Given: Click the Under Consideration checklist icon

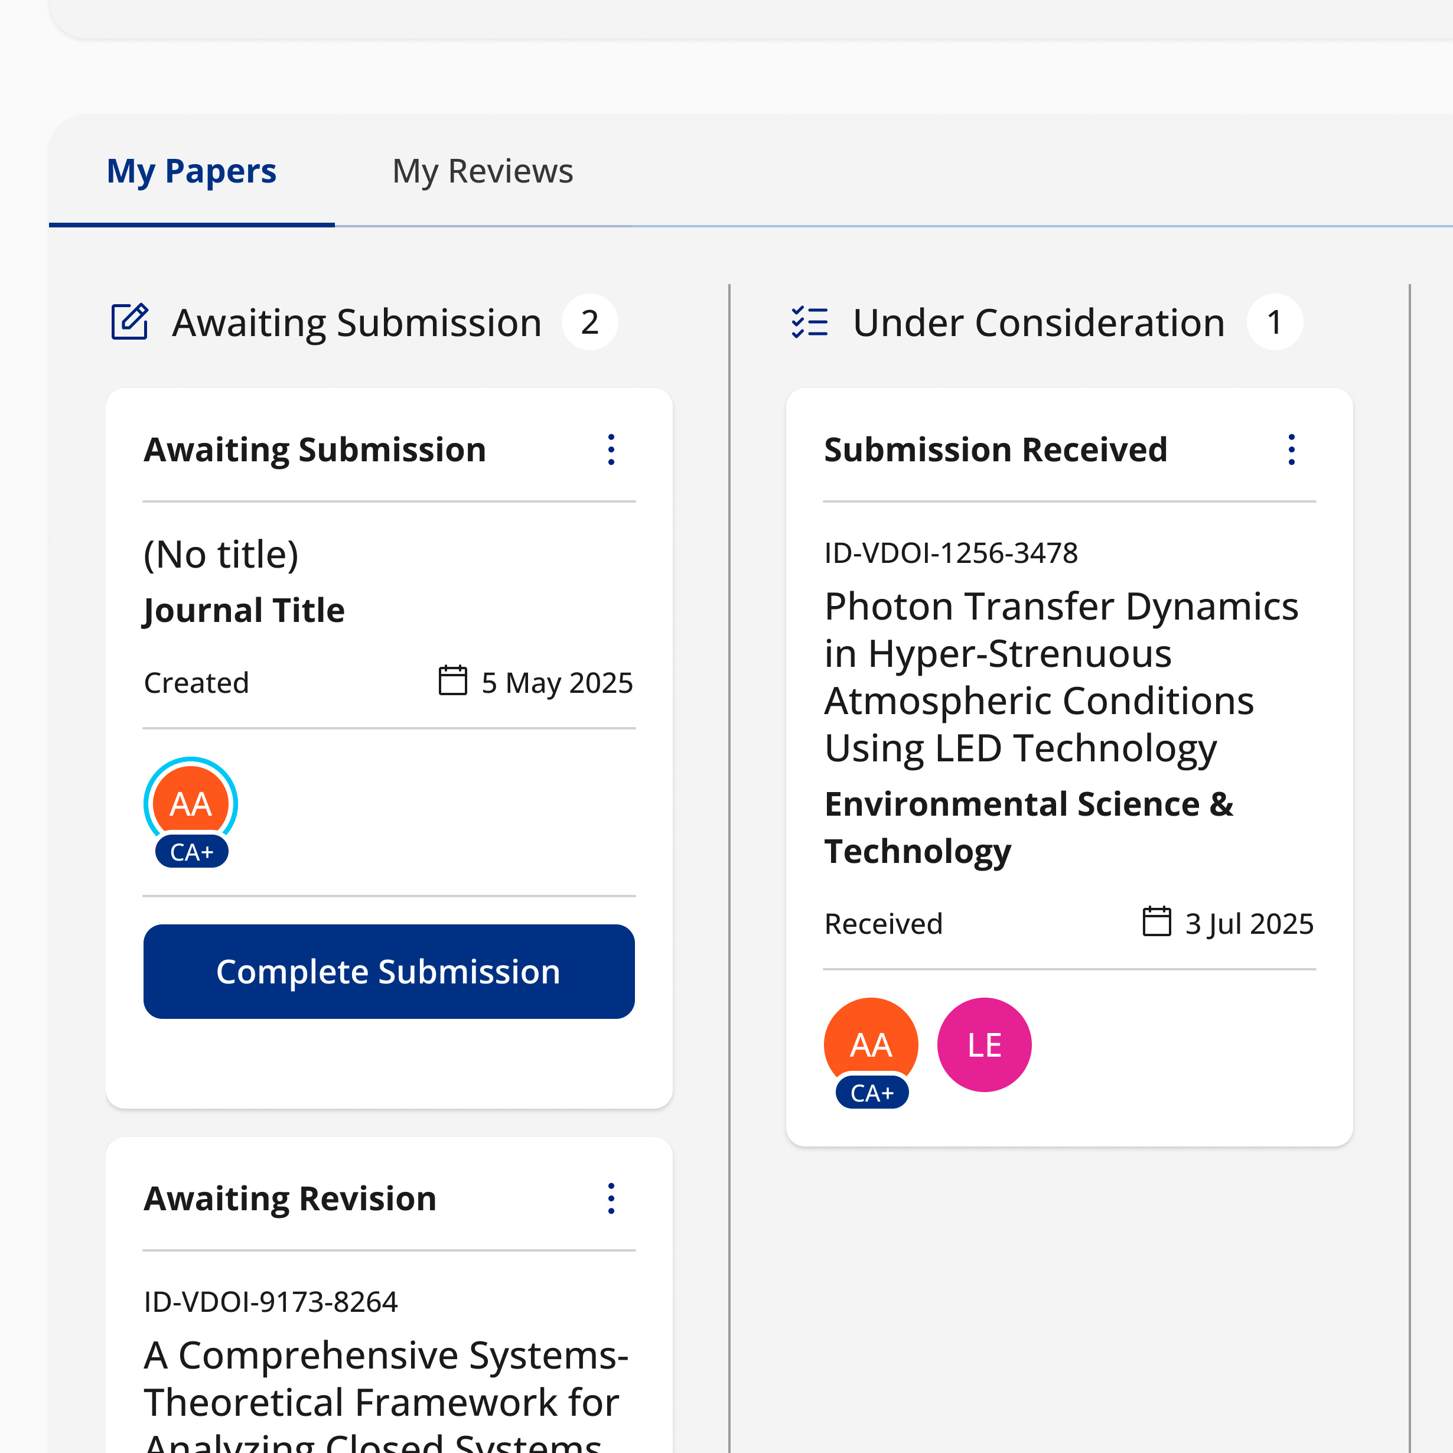Looking at the screenshot, I should point(809,322).
